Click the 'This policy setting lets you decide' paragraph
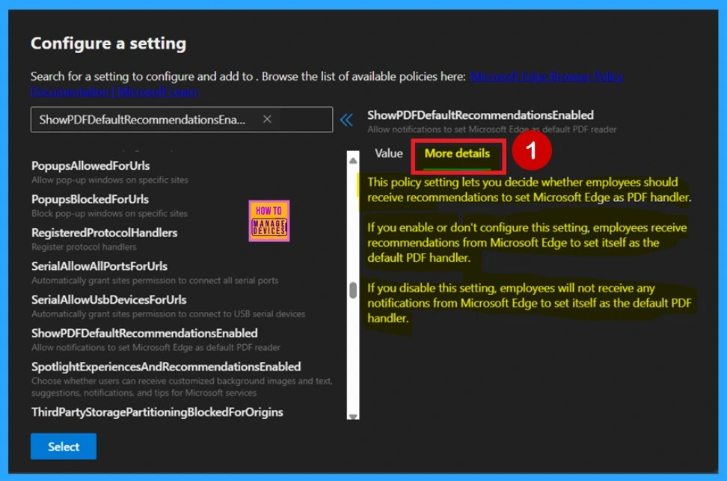 (529, 190)
